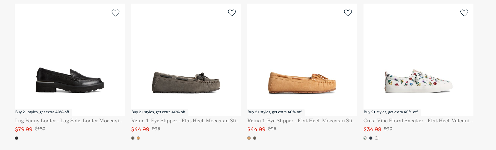Pick gray swatch under the gray Reina slipper
Image resolution: width=496 pixels, height=150 pixels.
tap(133, 138)
